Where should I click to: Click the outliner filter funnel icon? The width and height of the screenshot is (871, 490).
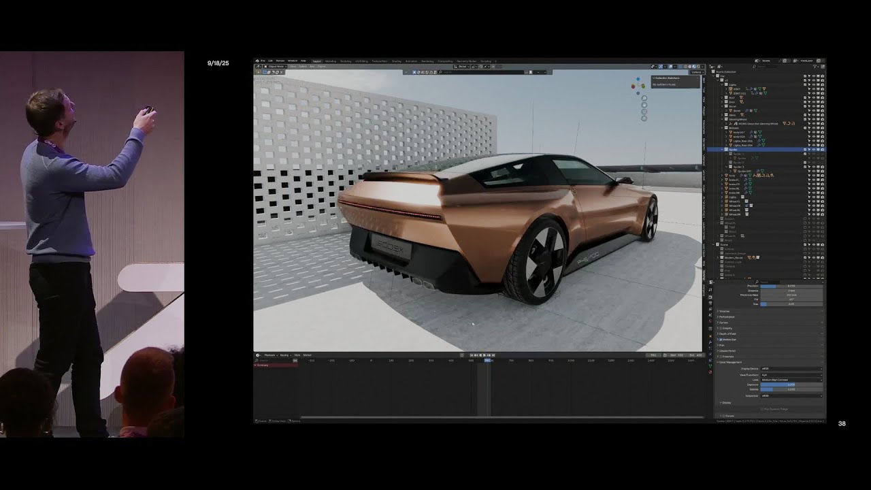pyautogui.click(x=815, y=67)
